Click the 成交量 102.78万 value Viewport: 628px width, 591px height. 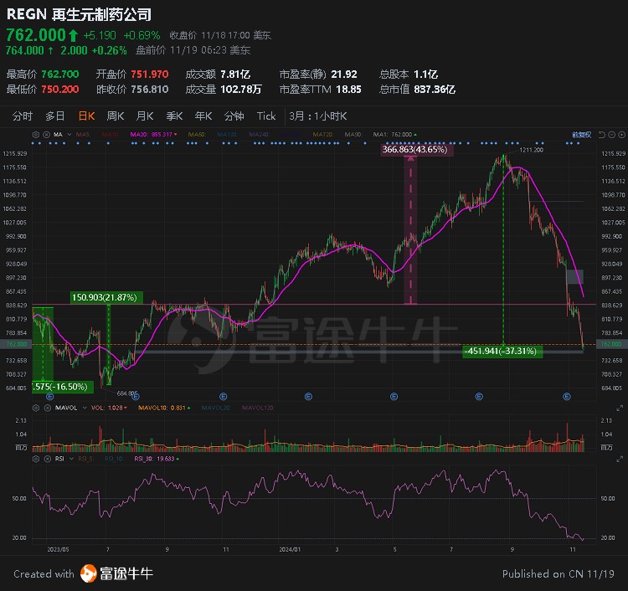tap(241, 89)
